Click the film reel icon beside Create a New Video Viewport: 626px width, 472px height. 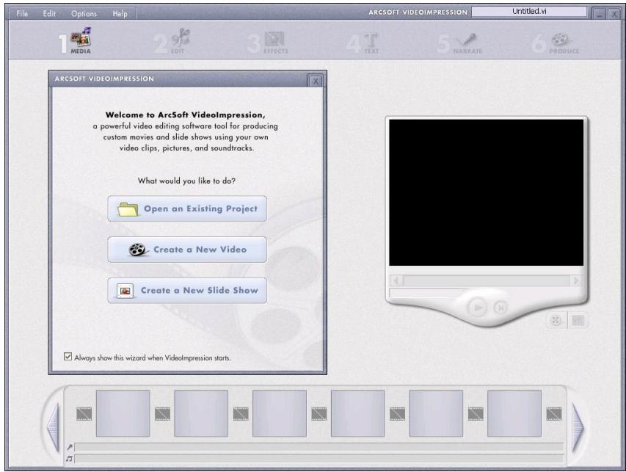[137, 247]
